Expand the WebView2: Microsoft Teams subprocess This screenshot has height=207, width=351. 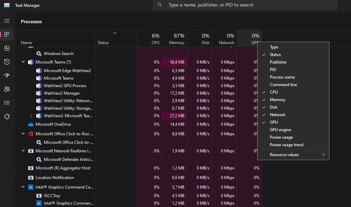point(31,115)
